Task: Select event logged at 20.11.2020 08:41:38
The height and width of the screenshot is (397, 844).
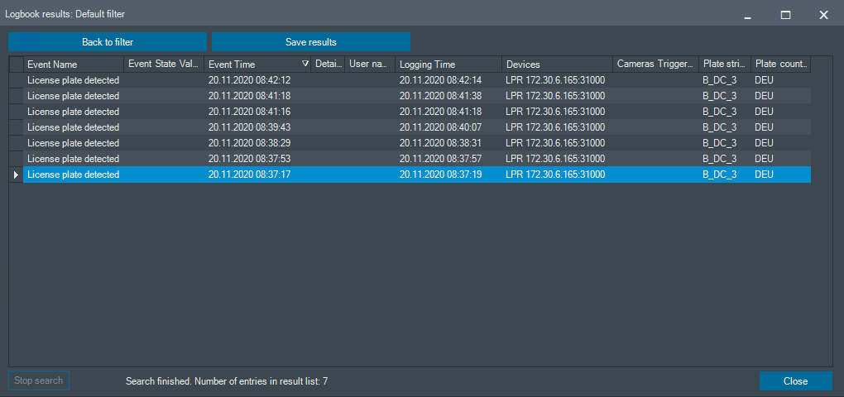Action: 416,96
